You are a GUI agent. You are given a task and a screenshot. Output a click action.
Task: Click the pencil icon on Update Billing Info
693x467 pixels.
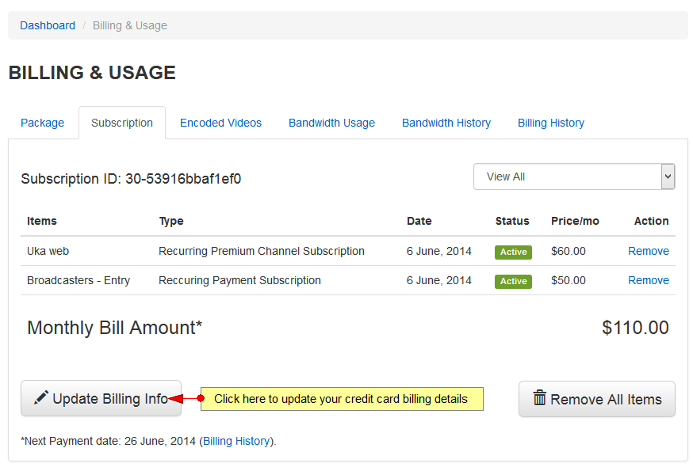coord(41,398)
